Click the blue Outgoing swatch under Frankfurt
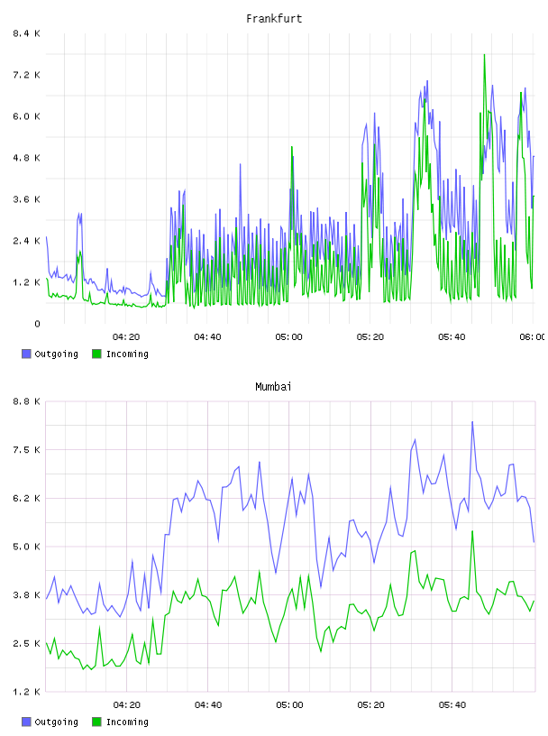 tap(26, 354)
